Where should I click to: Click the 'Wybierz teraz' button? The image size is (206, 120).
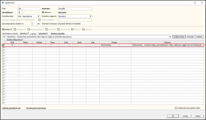tap(179, 37)
